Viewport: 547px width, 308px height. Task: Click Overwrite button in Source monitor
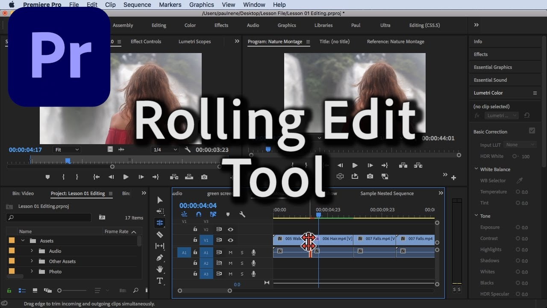[189, 177]
